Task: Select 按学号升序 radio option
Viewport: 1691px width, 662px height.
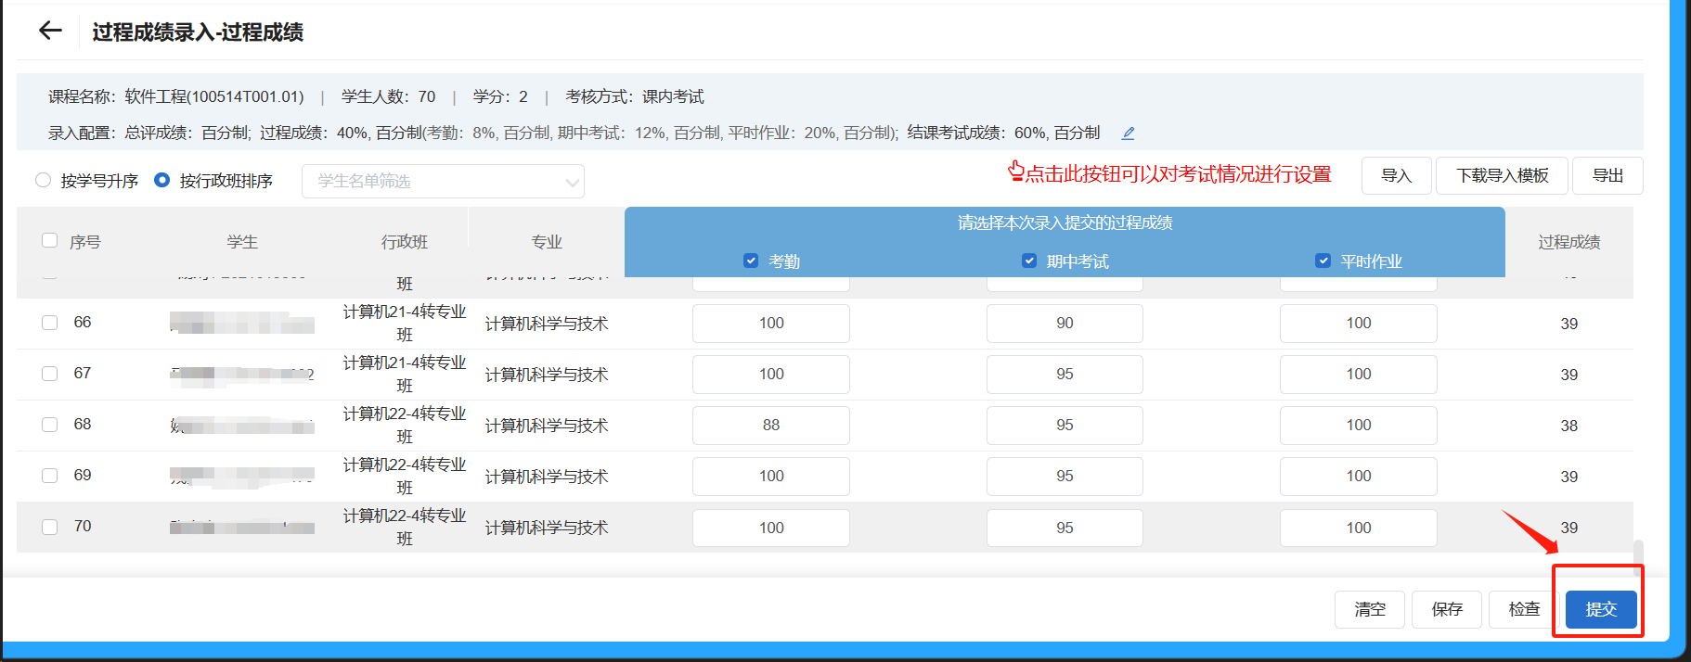Action: 43,180
